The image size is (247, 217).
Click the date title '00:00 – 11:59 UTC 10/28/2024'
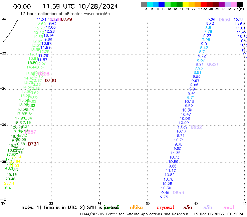[65, 6]
